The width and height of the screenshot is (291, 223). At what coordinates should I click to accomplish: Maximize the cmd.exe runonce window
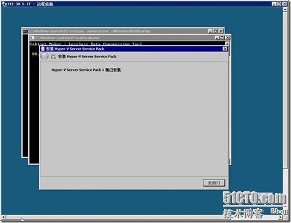coord(215,31)
